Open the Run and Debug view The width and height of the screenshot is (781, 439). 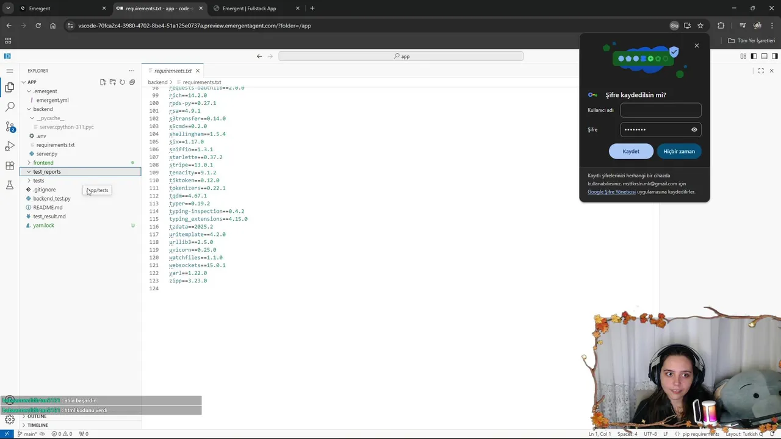[10, 146]
